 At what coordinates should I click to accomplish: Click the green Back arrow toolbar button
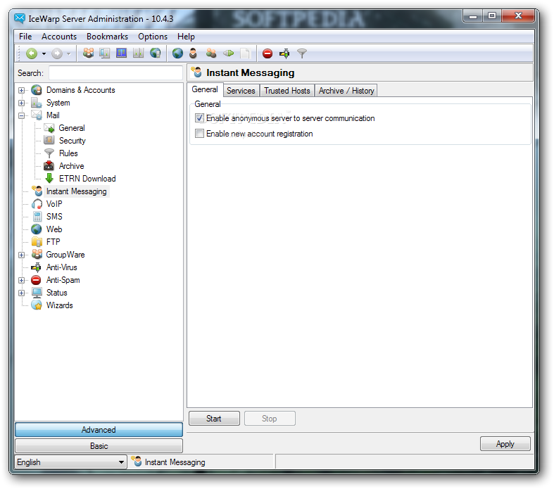[x=32, y=53]
